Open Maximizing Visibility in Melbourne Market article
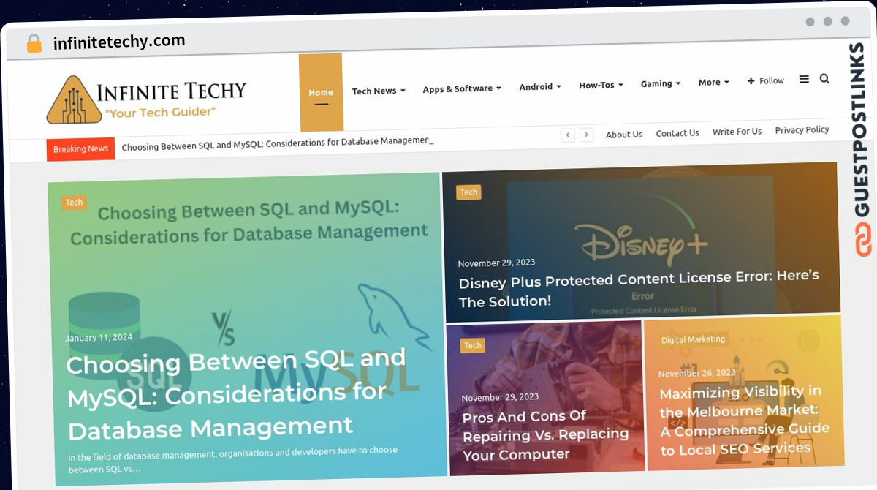This screenshot has width=877, height=490. click(x=744, y=420)
